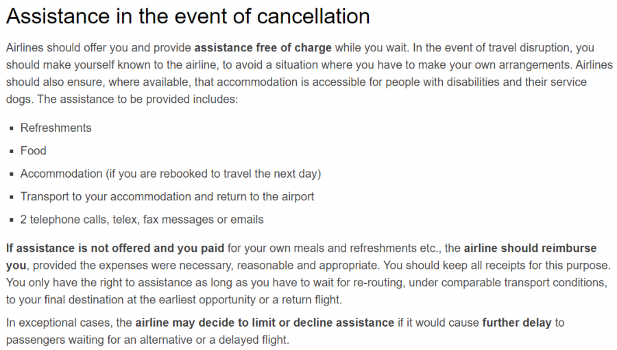This screenshot has height=350, width=617.
Task: Select the Accommodation list item text
Action: click(170, 174)
